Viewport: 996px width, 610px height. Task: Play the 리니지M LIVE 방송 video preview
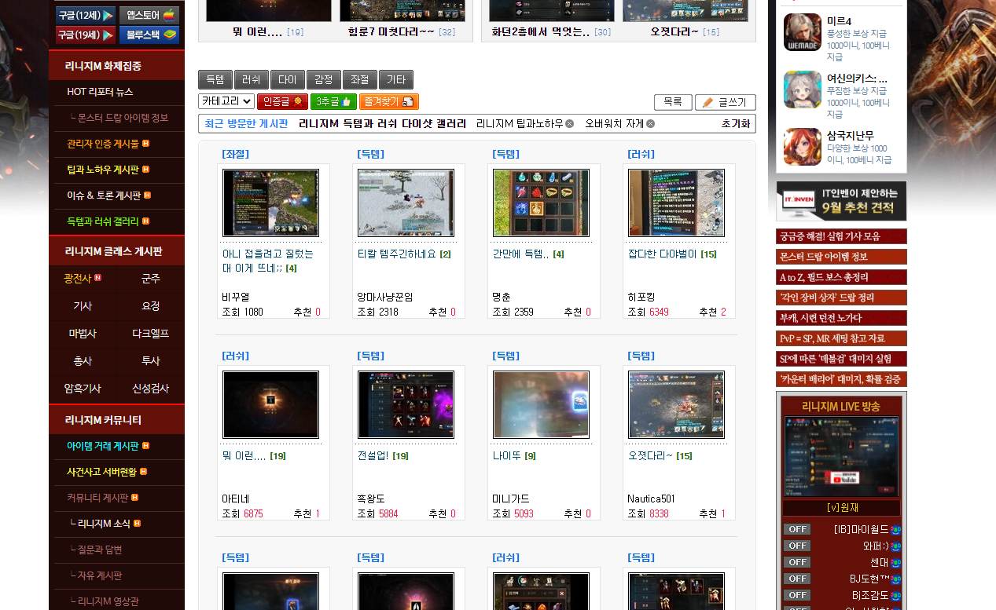(841, 456)
